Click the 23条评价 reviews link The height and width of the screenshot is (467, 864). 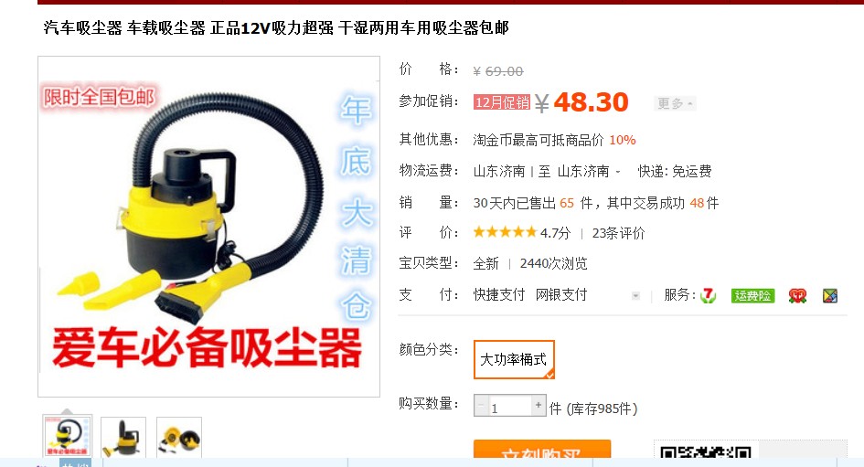click(x=618, y=234)
